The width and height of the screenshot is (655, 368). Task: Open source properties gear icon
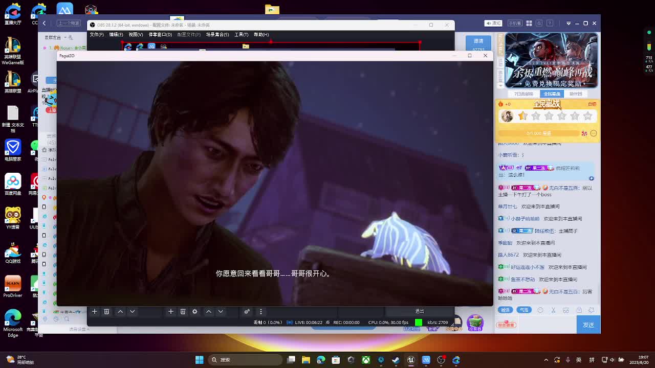pyautogui.click(x=194, y=311)
